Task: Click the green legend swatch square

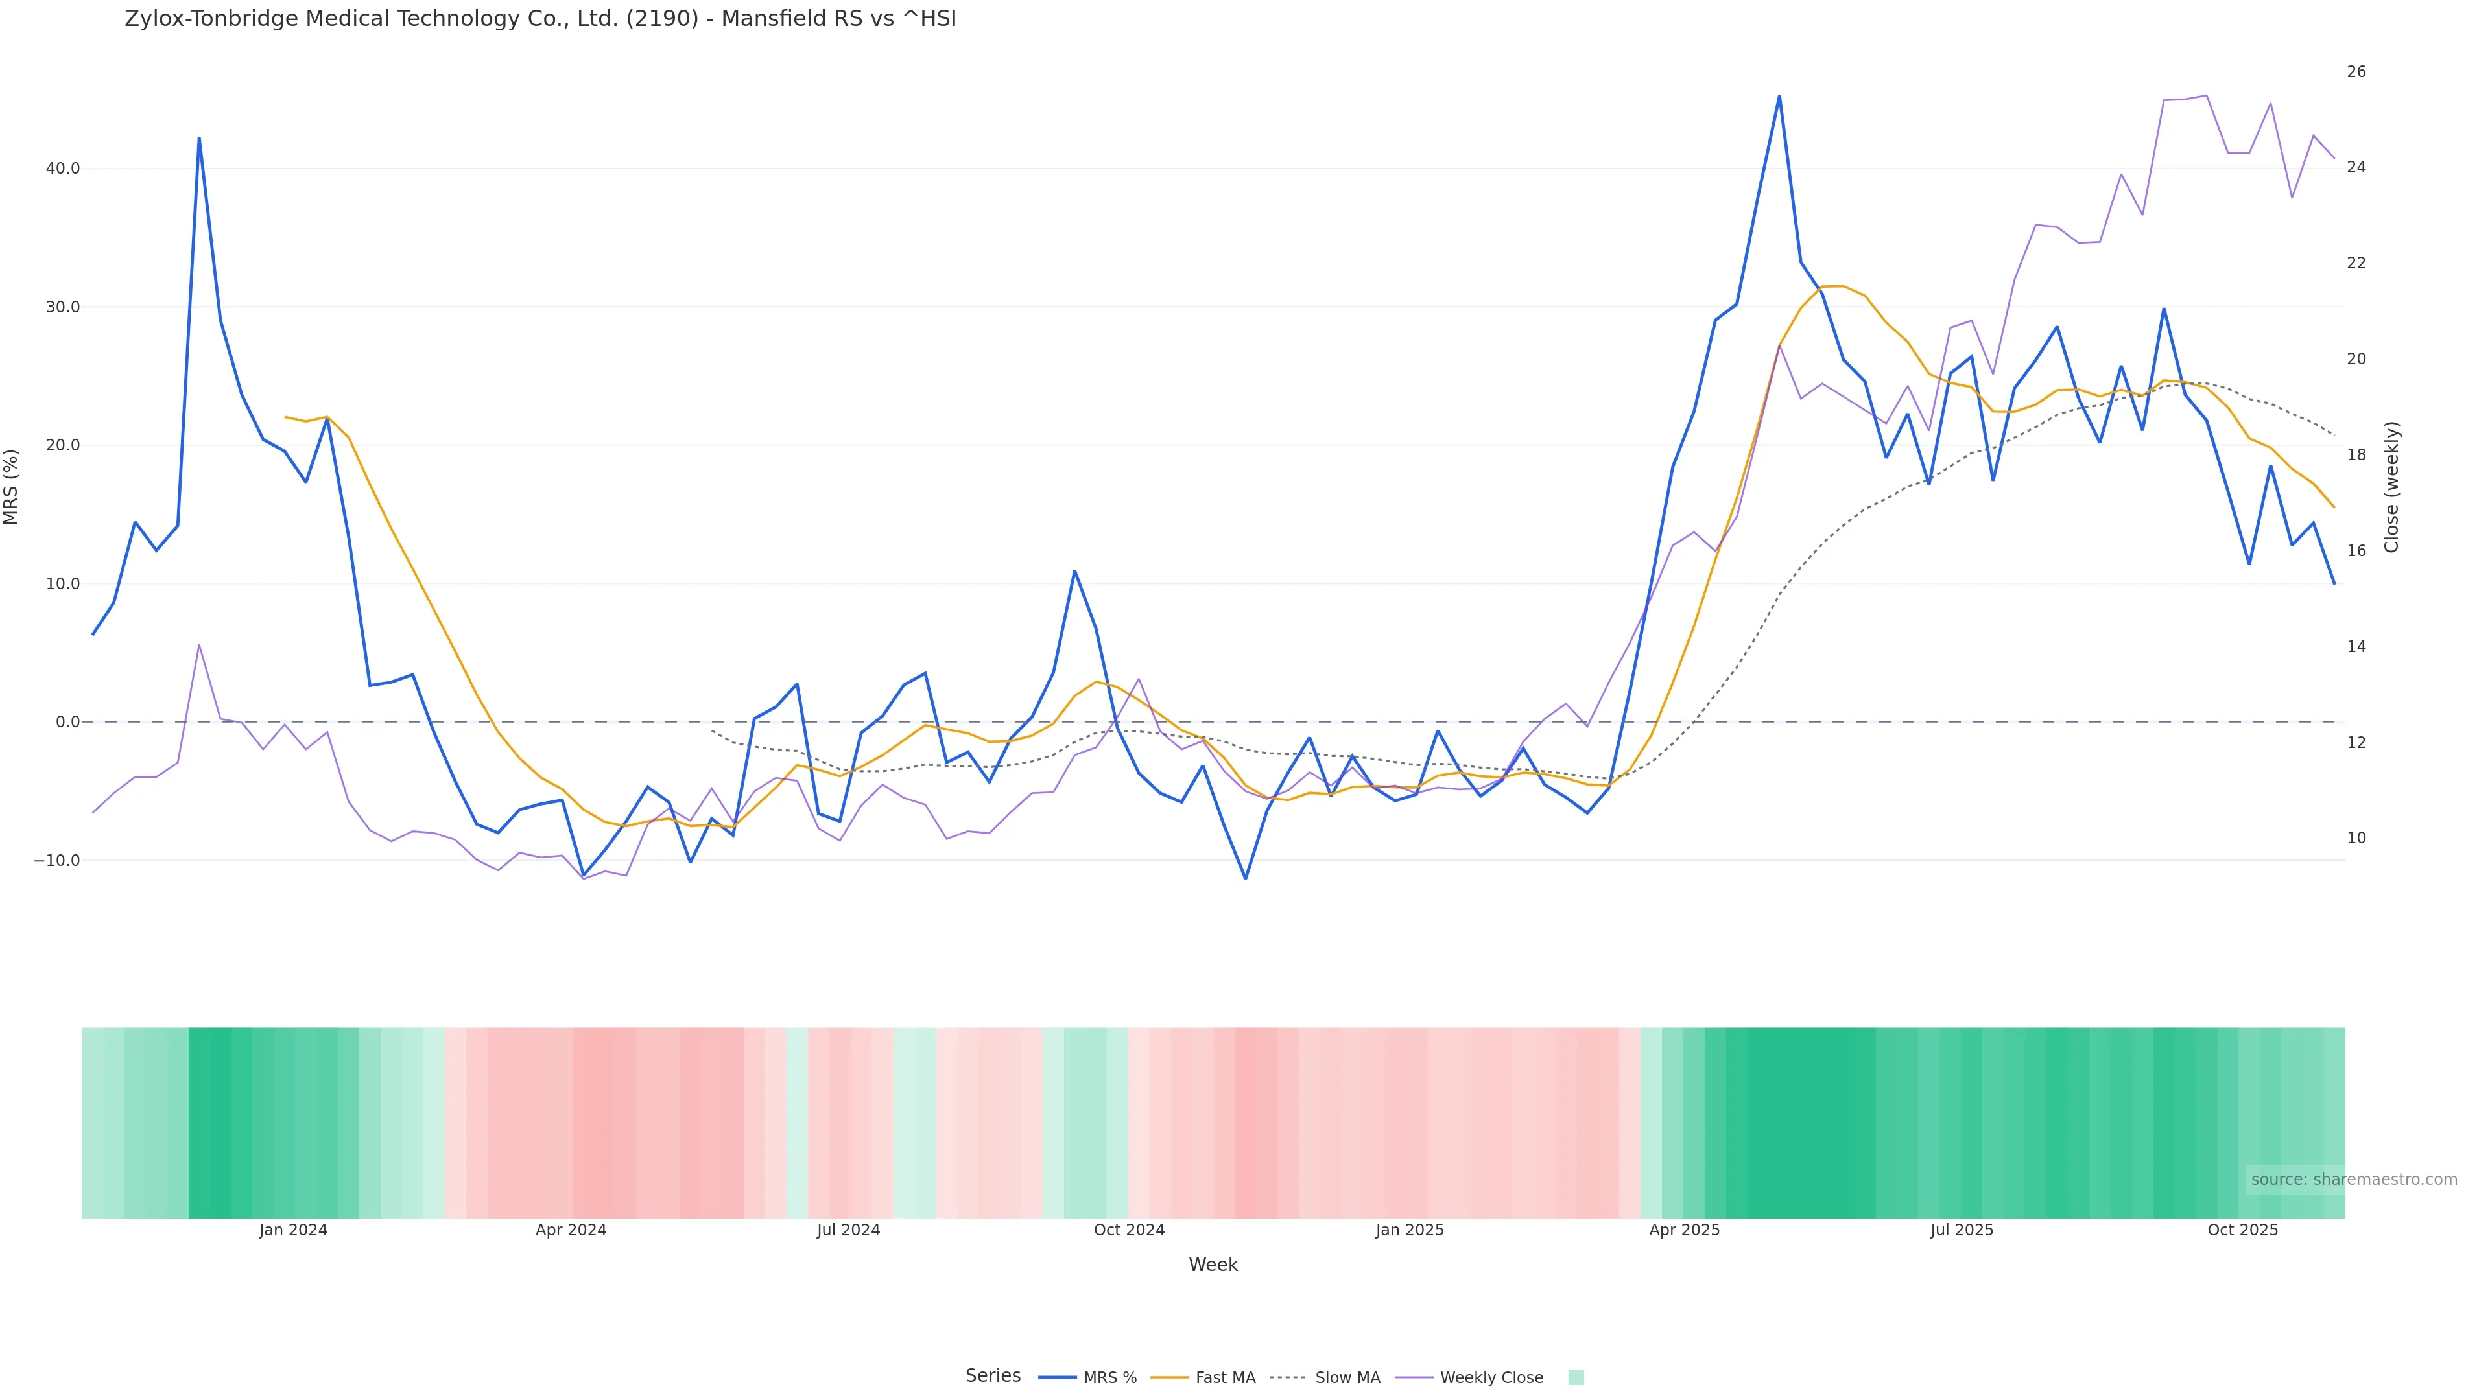Action: (1576, 1378)
